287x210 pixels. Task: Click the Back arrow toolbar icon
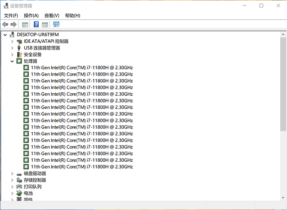pos(5,24)
